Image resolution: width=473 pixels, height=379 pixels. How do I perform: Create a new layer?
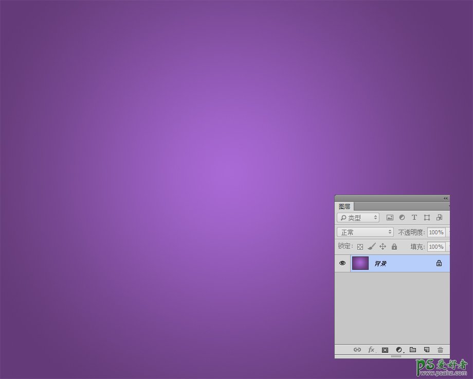click(427, 350)
